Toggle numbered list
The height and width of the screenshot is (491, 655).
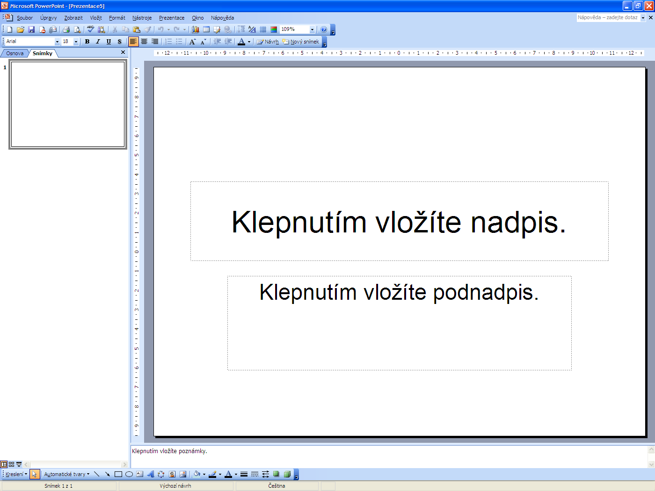point(168,42)
